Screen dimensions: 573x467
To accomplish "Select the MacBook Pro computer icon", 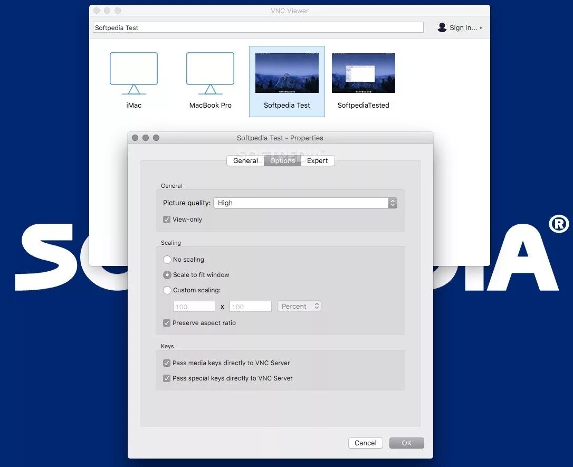I will click(x=210, y=73).
